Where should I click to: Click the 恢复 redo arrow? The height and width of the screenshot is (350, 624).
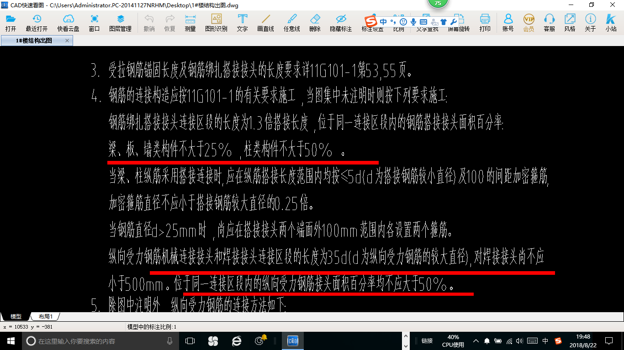pos(169,23)
